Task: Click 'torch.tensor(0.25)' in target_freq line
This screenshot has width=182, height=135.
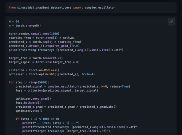Action: click(x=47, y=58)
